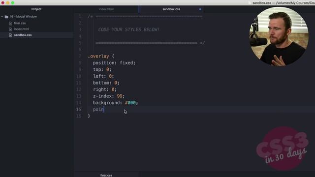Image resolution: width=315 pixels, height=177 pixels.
Task: Click the red close window button
Action: pyautogui.click(x=3, y=3)
